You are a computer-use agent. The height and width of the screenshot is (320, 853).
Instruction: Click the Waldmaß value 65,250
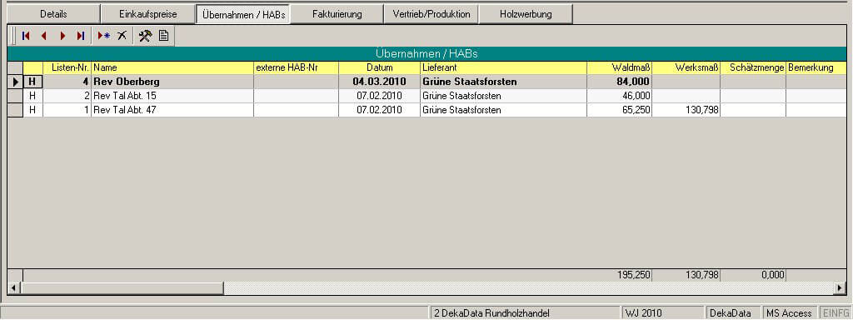click(620, 110)
